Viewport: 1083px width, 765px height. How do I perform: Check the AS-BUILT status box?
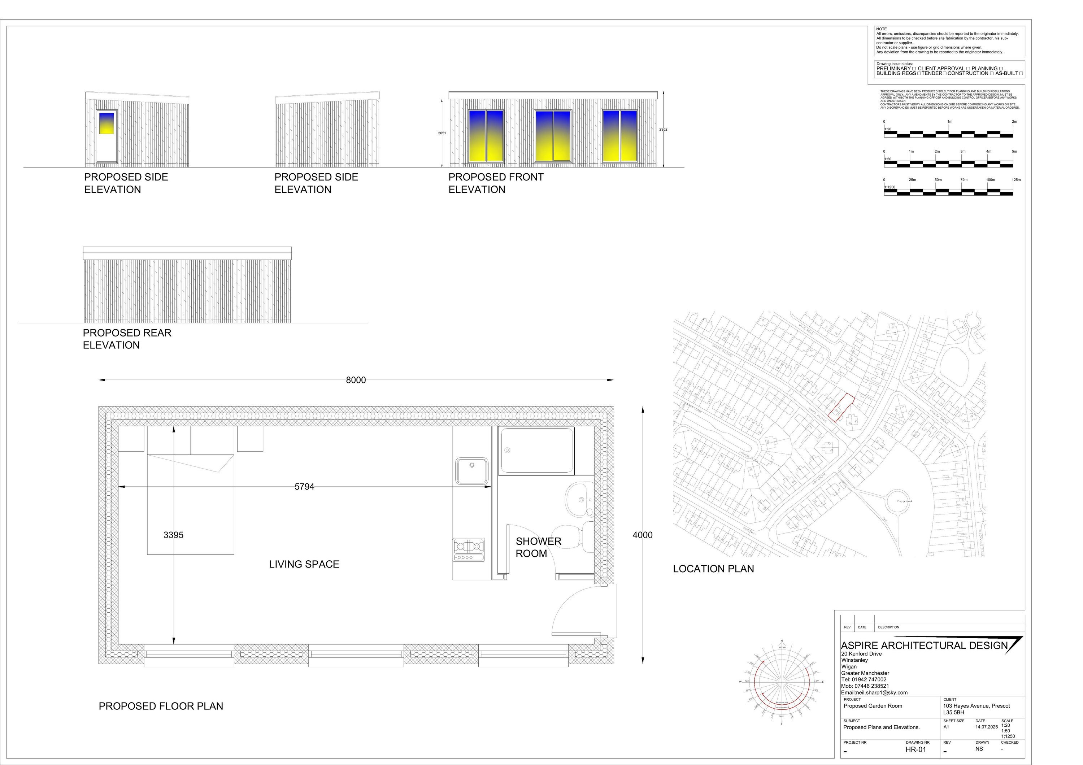[x=1021, y=74]
